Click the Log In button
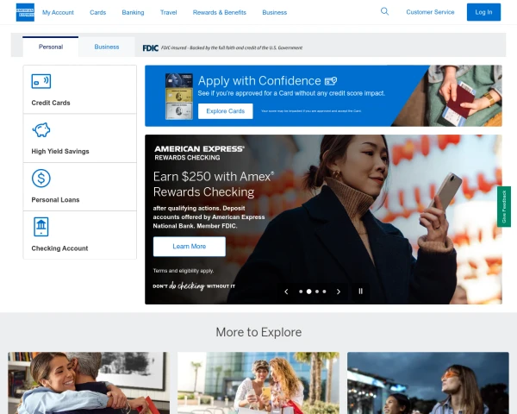Screen dimensions: 517x414 [x=483, y=12]
